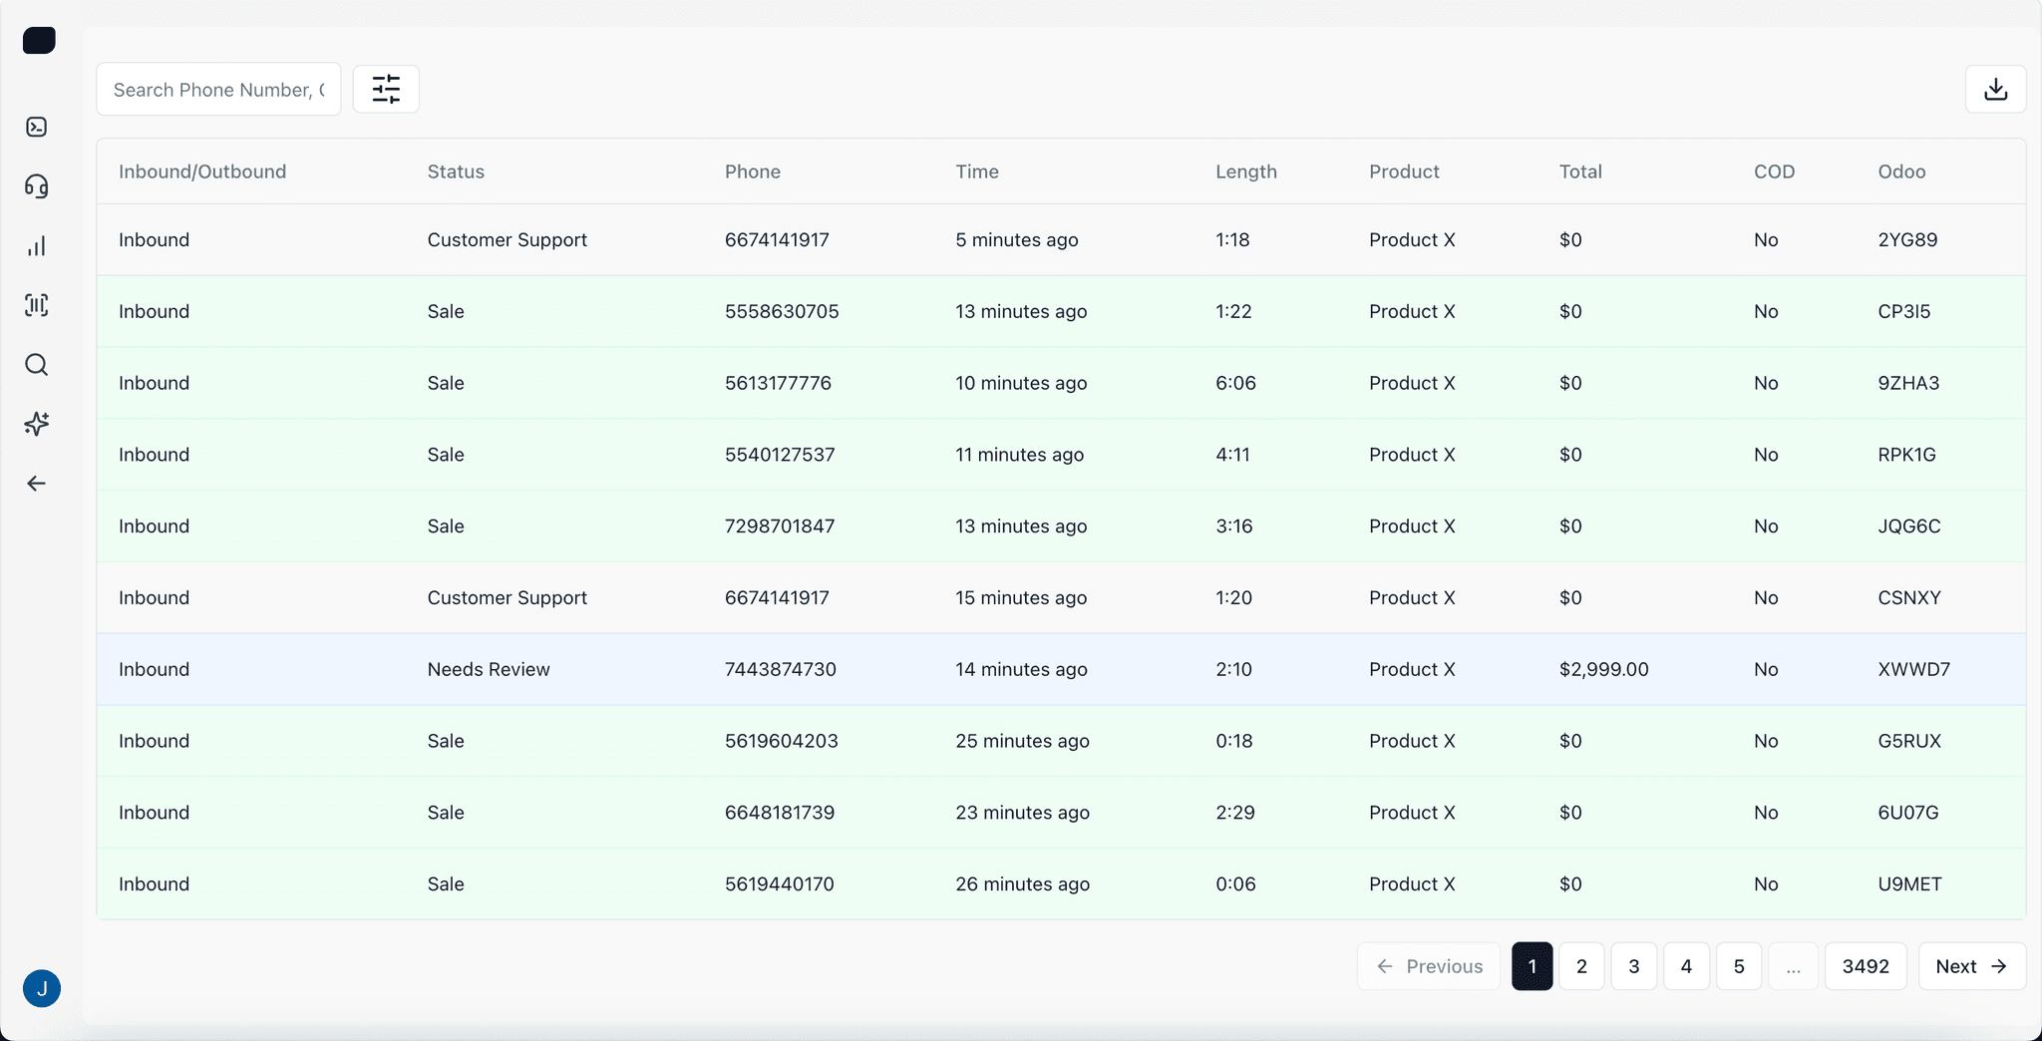Open the terminal console sidebar icon
This screenshot has height=1041, width=2042.
click(37, 127)
